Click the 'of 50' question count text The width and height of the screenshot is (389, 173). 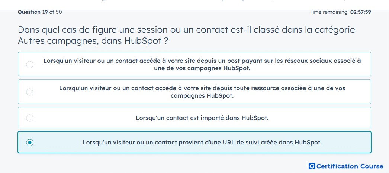coord(55,12)
